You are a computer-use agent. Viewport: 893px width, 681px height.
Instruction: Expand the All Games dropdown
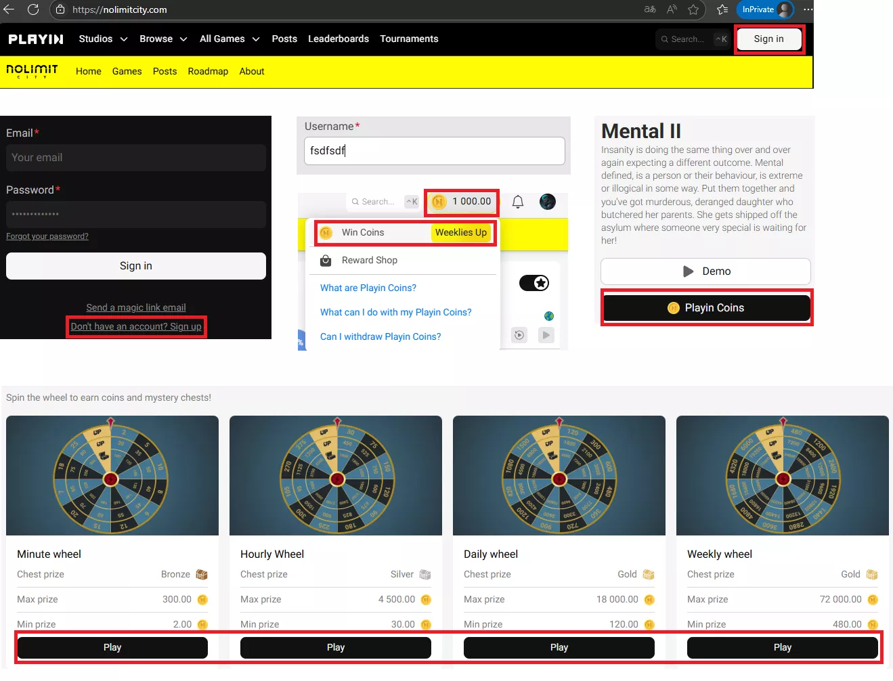(x=230, y=39)
